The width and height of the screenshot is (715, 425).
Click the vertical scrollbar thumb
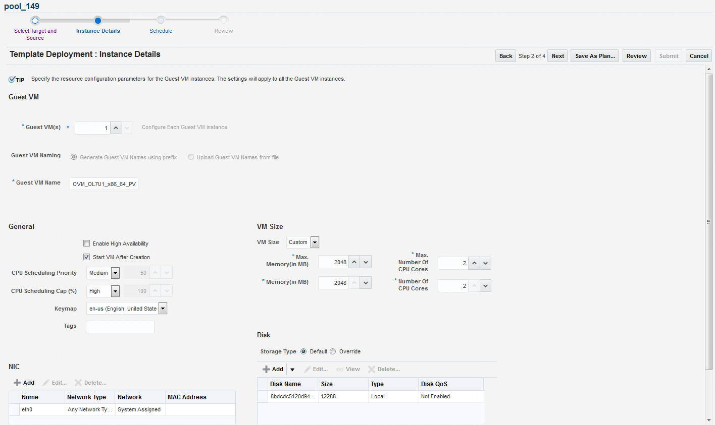coord(708,222)
